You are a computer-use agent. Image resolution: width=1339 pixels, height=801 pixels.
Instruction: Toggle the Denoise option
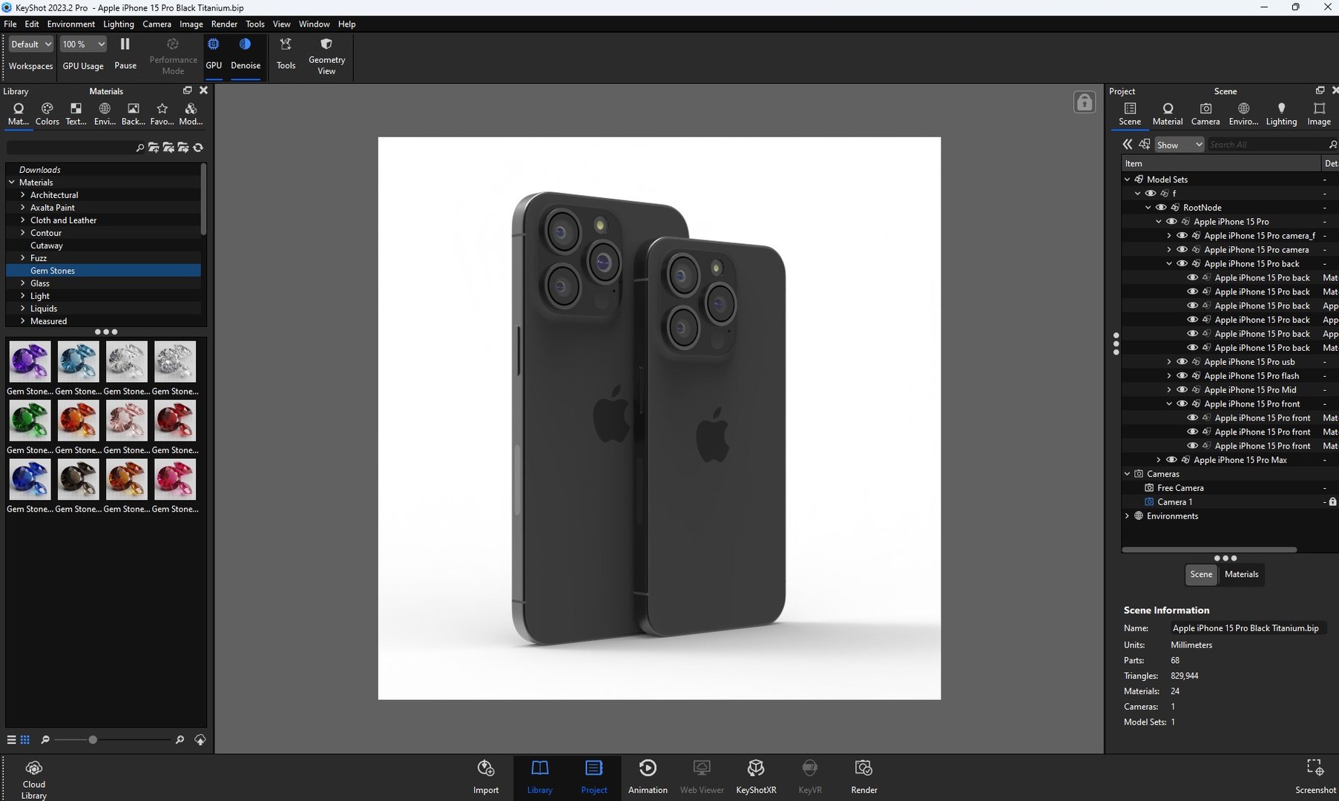click(x=246, y=54)
